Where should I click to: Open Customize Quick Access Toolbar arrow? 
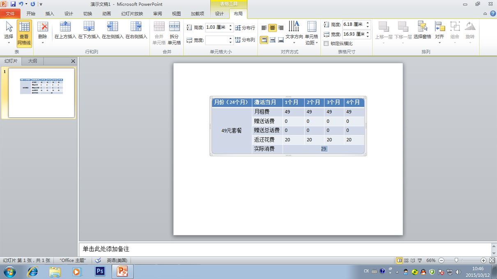coord(41,5)
